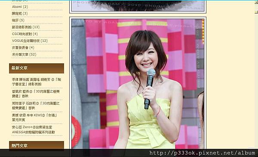Image resolution: width=258 pixels, height=157 pixels.
Task: Open the photo of woman in yellow dress
Action: 138,84
